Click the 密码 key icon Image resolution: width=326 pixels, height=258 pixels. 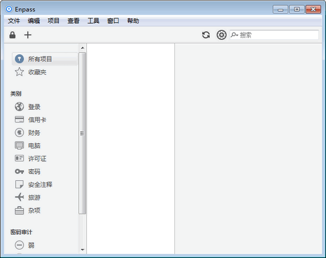tap(20, 171)
